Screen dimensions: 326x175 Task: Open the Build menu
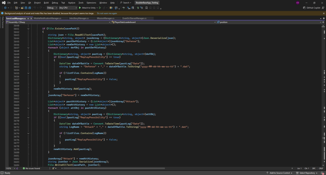46,3
